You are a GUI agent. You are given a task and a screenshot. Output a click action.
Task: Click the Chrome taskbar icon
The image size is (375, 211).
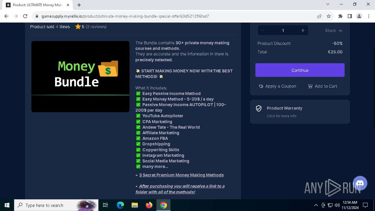[163, 205]
